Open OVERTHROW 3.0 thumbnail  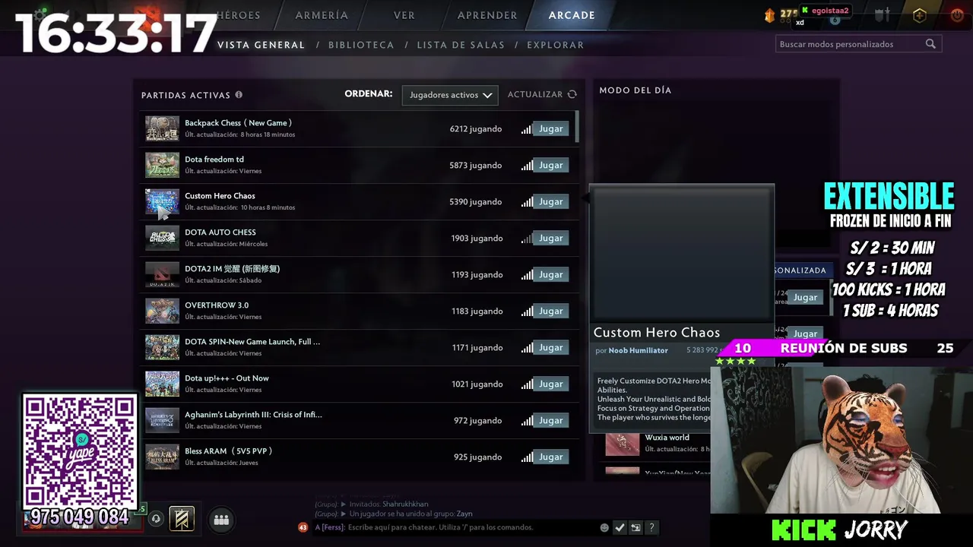click(162, 311)
